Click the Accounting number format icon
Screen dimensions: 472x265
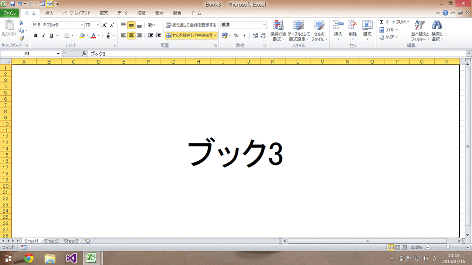[x=224, y=35]
